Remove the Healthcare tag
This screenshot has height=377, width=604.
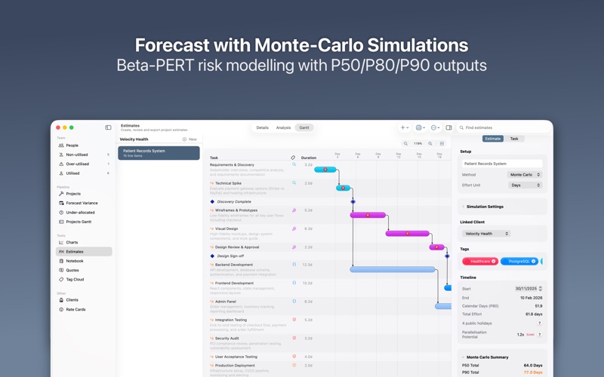pos(494,261)
